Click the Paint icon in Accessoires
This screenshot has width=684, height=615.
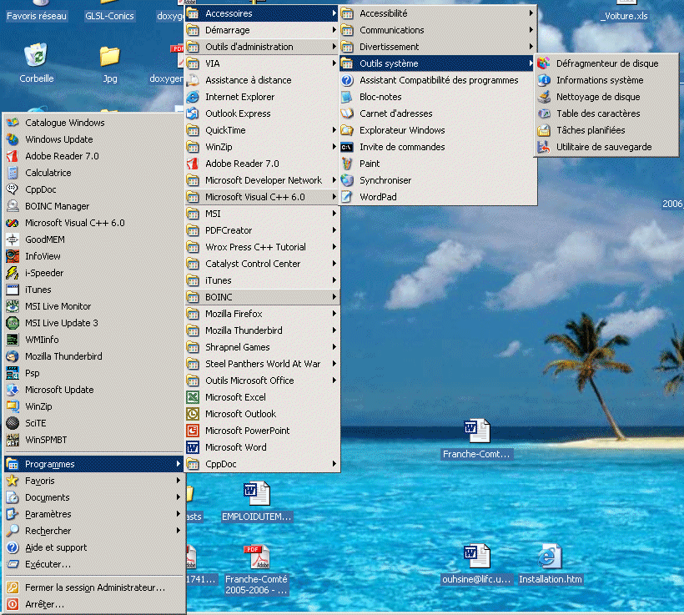coord(347,164)
